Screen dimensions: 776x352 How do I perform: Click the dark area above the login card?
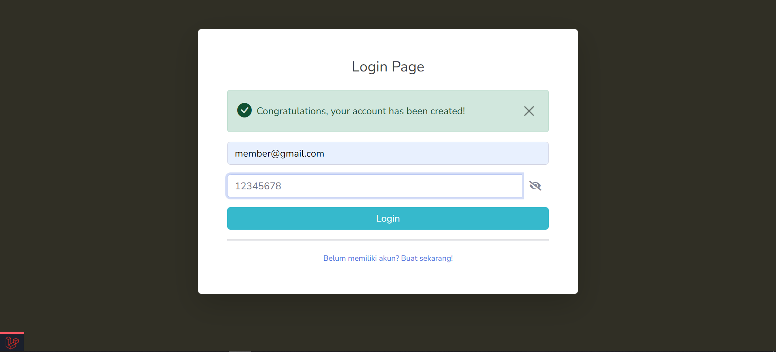(x=388, y=14)
